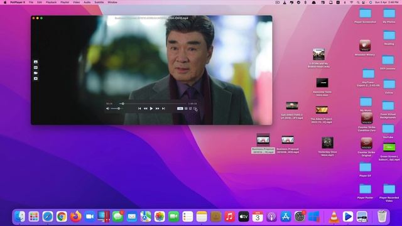Seek using the video progress bar
This screenshot has width=402, height=226.
point(153,104)
